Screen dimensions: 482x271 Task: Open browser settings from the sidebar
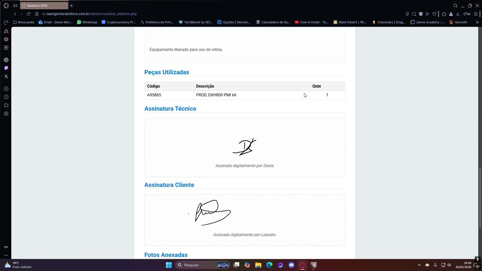tap(6, 114)
